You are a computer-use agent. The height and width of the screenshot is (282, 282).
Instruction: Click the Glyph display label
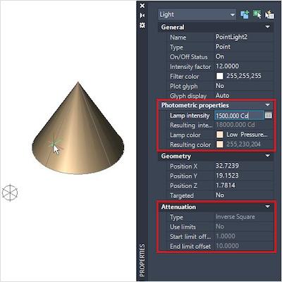pos(188,96)
